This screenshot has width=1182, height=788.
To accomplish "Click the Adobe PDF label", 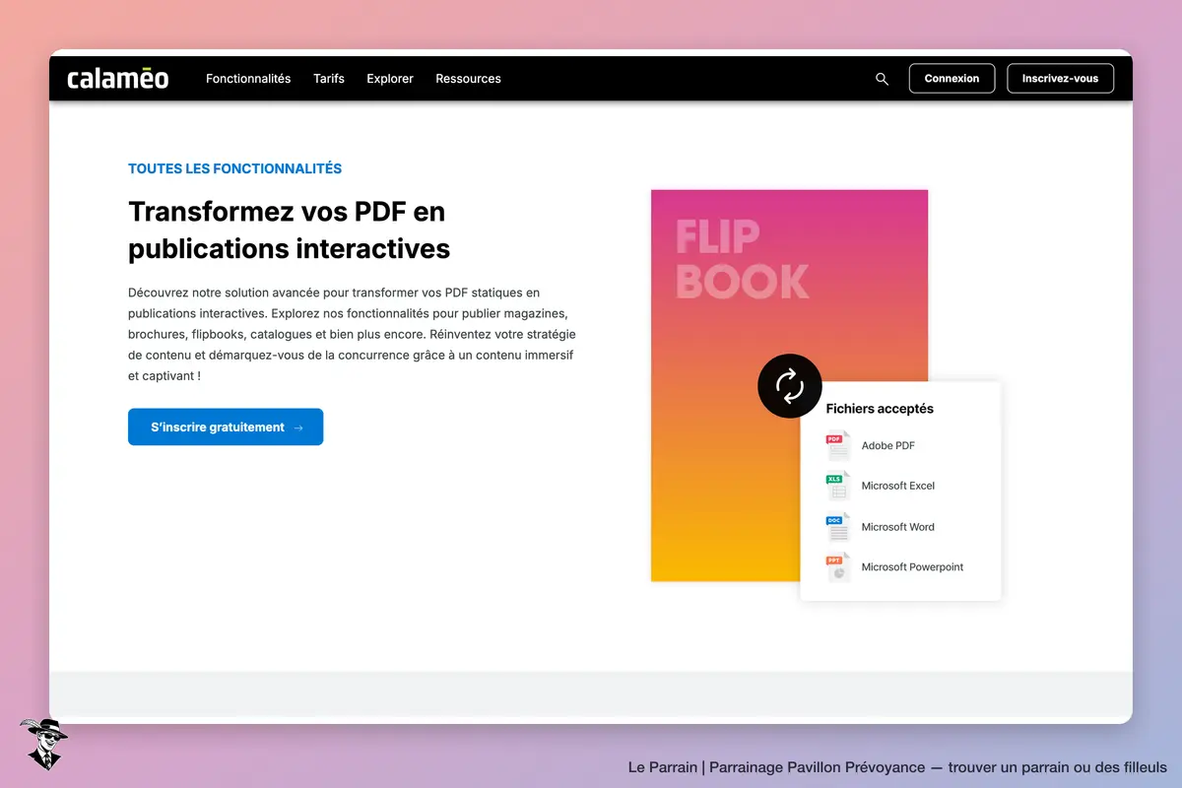I will pyautogui.click(x=888, y=446).
